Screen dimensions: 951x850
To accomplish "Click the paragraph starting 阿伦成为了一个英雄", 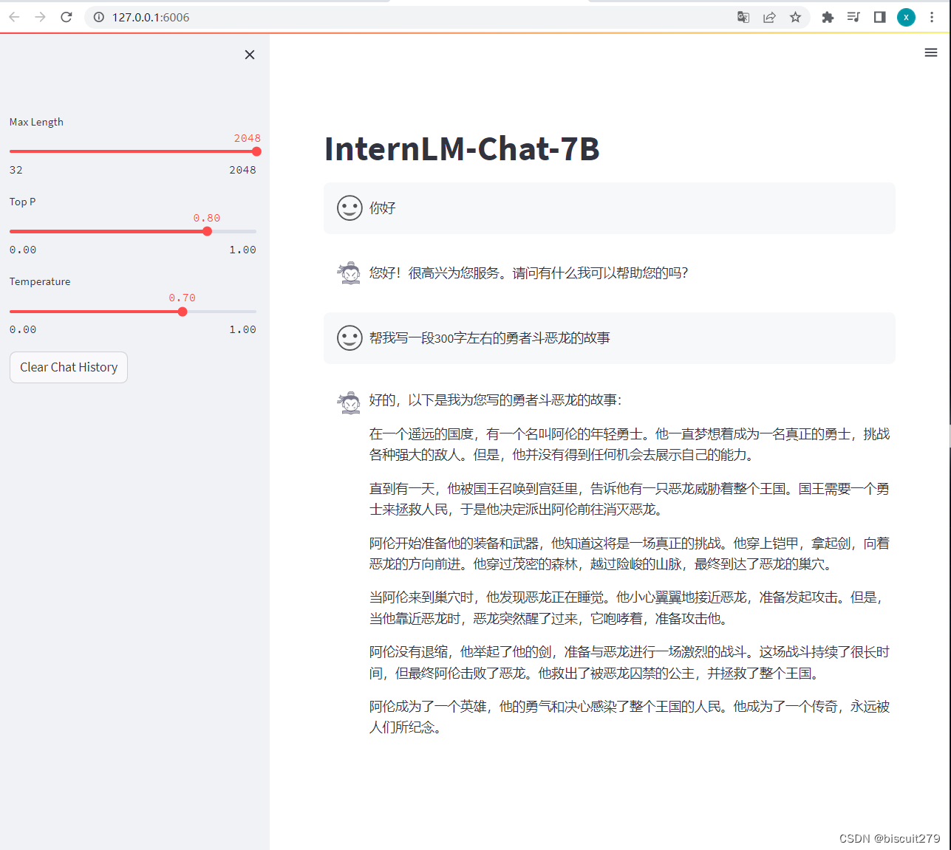I will [630, 717].
